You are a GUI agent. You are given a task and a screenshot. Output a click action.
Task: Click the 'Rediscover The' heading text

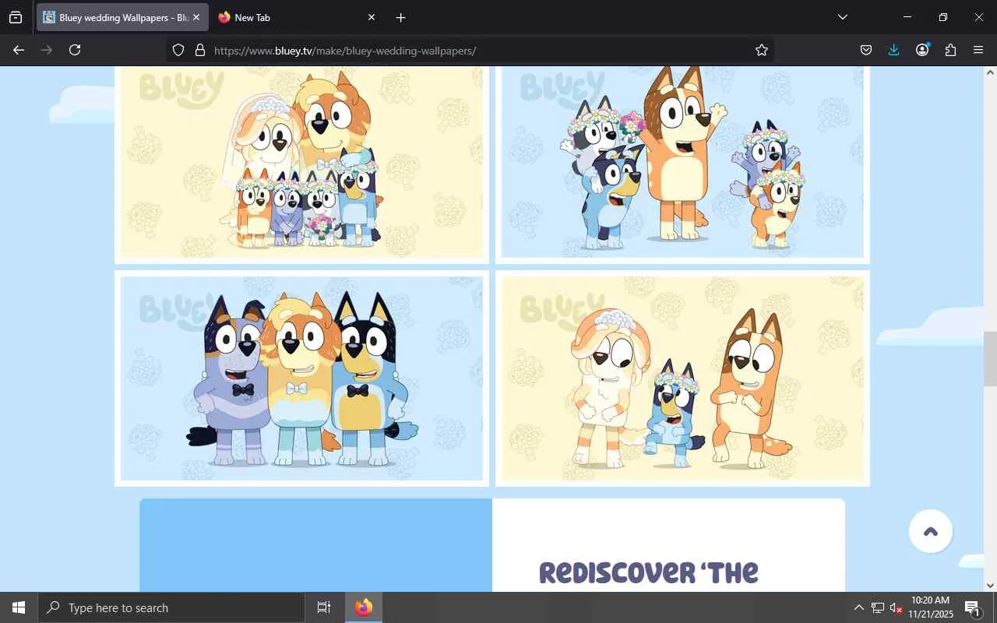(649, 572)
